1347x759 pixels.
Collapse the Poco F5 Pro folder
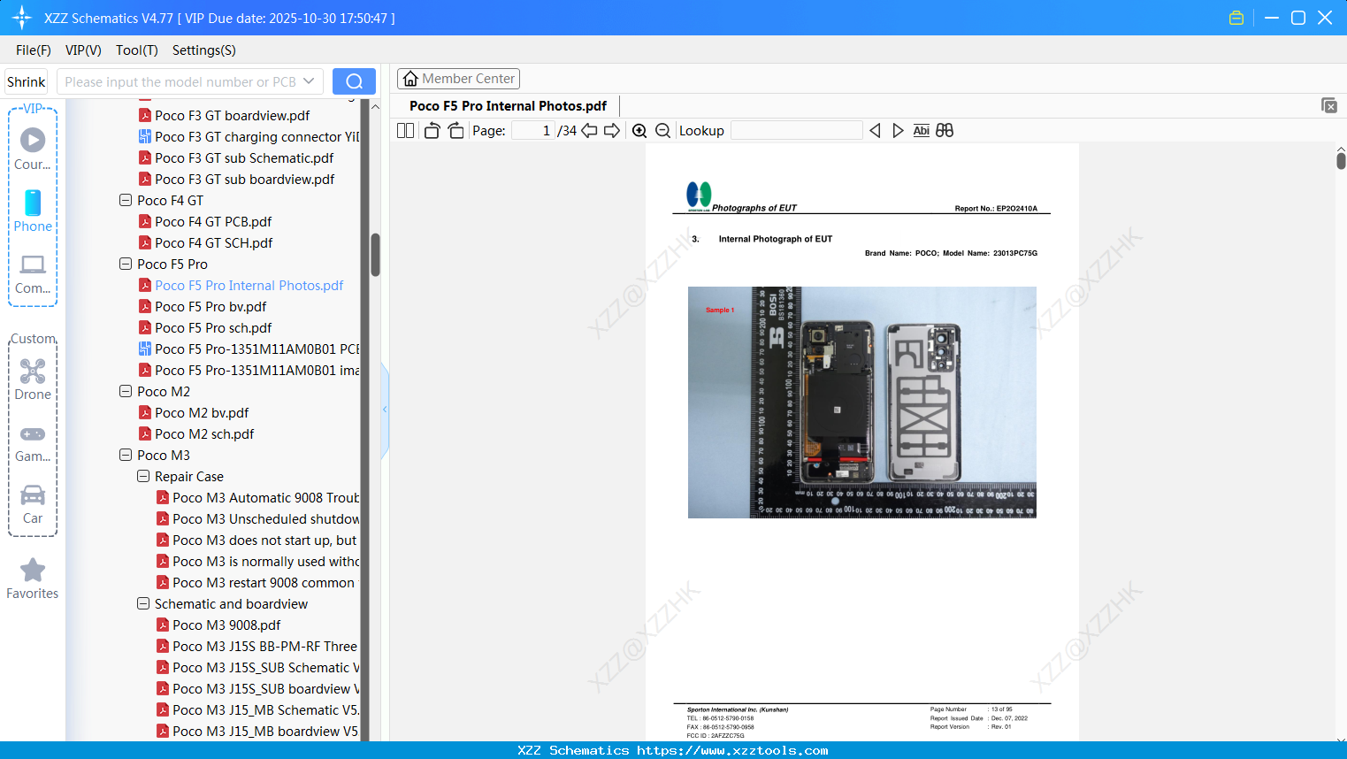click(126, 264)
